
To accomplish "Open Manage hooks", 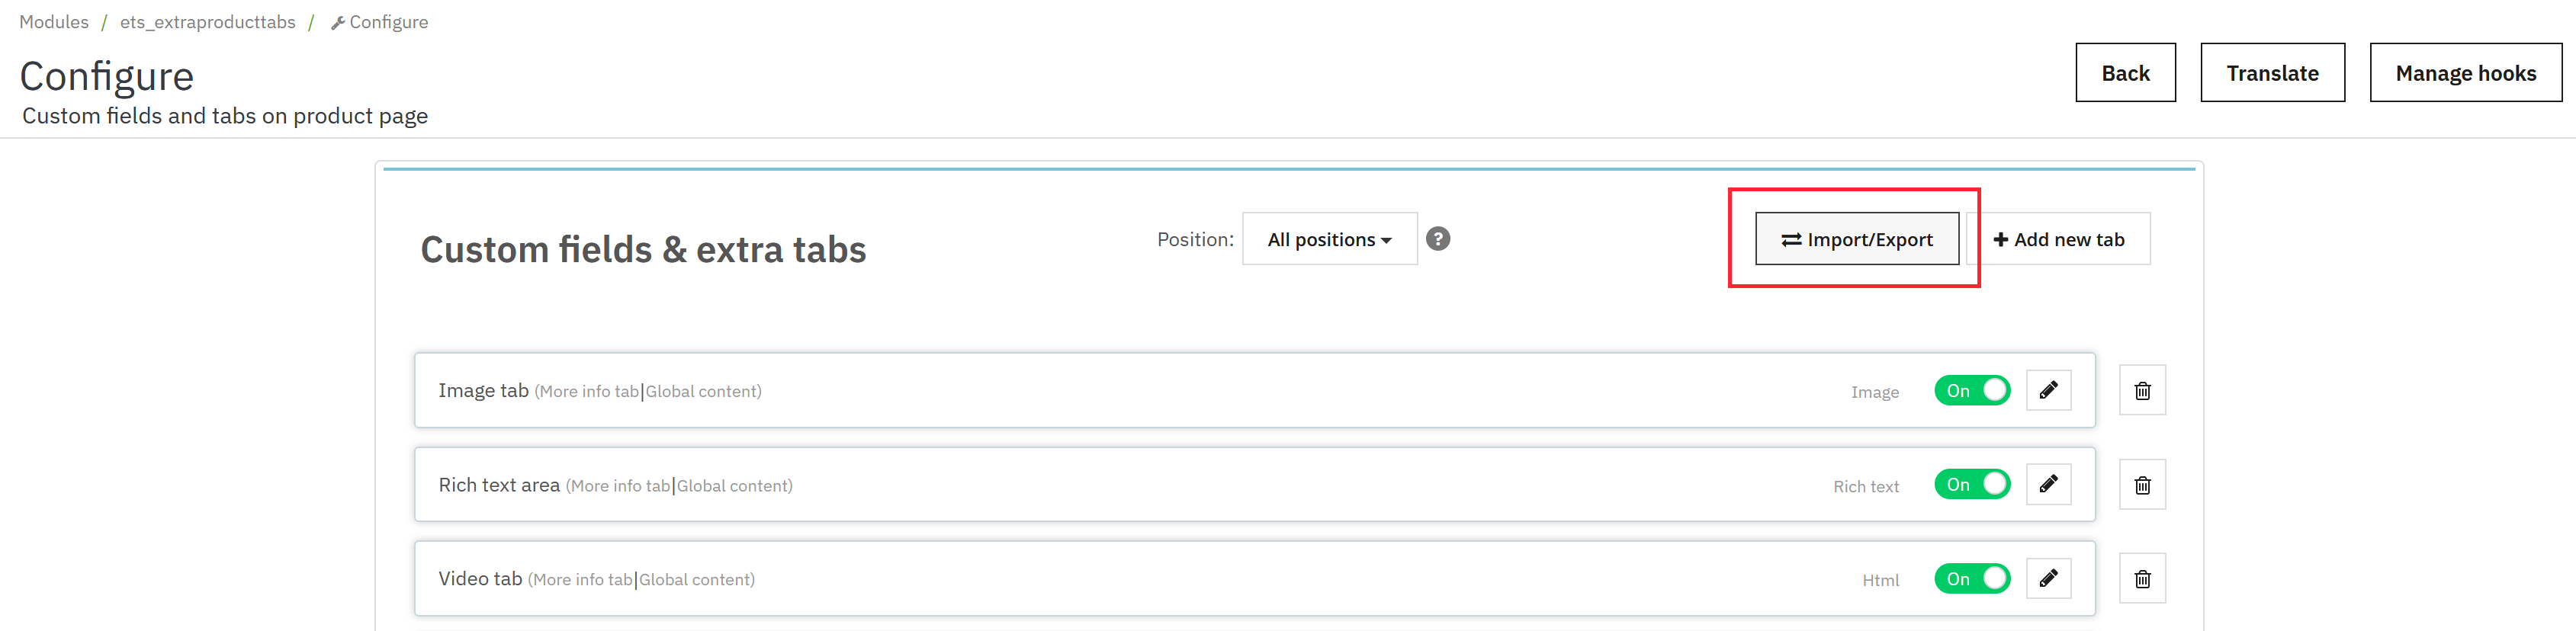I will (2465, 73).
